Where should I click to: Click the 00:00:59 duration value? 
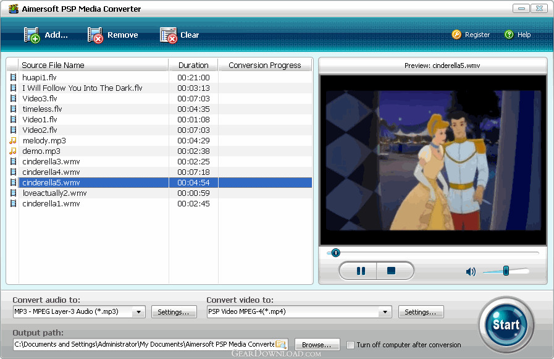point(193,193)
